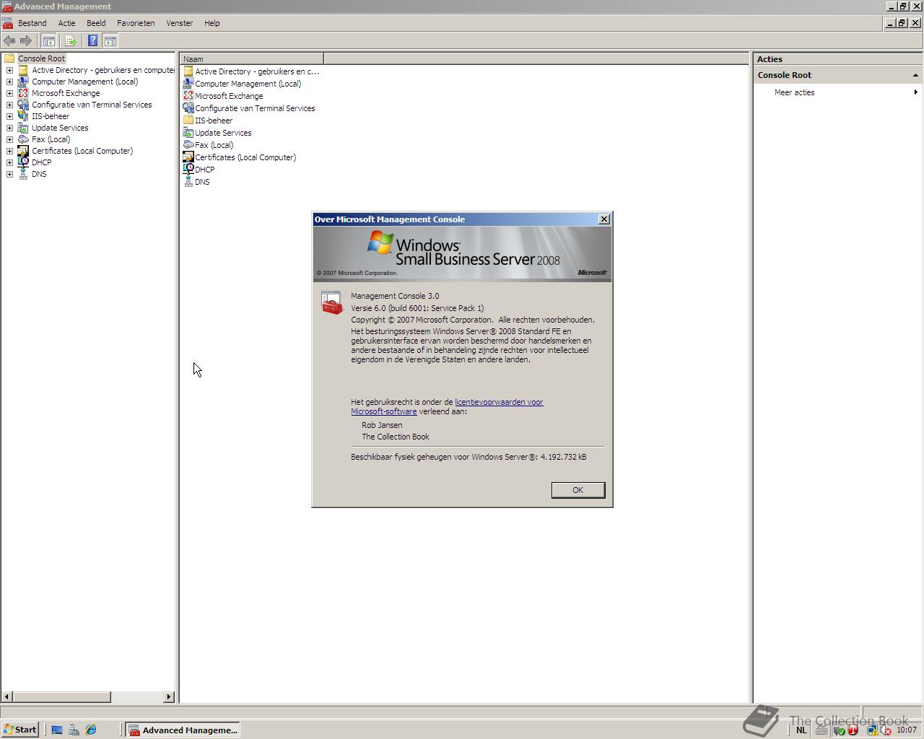This screenshot has height=739, width=924.
Task: Expand the Fax (Local) tree node
Action: tap(9, 139)
